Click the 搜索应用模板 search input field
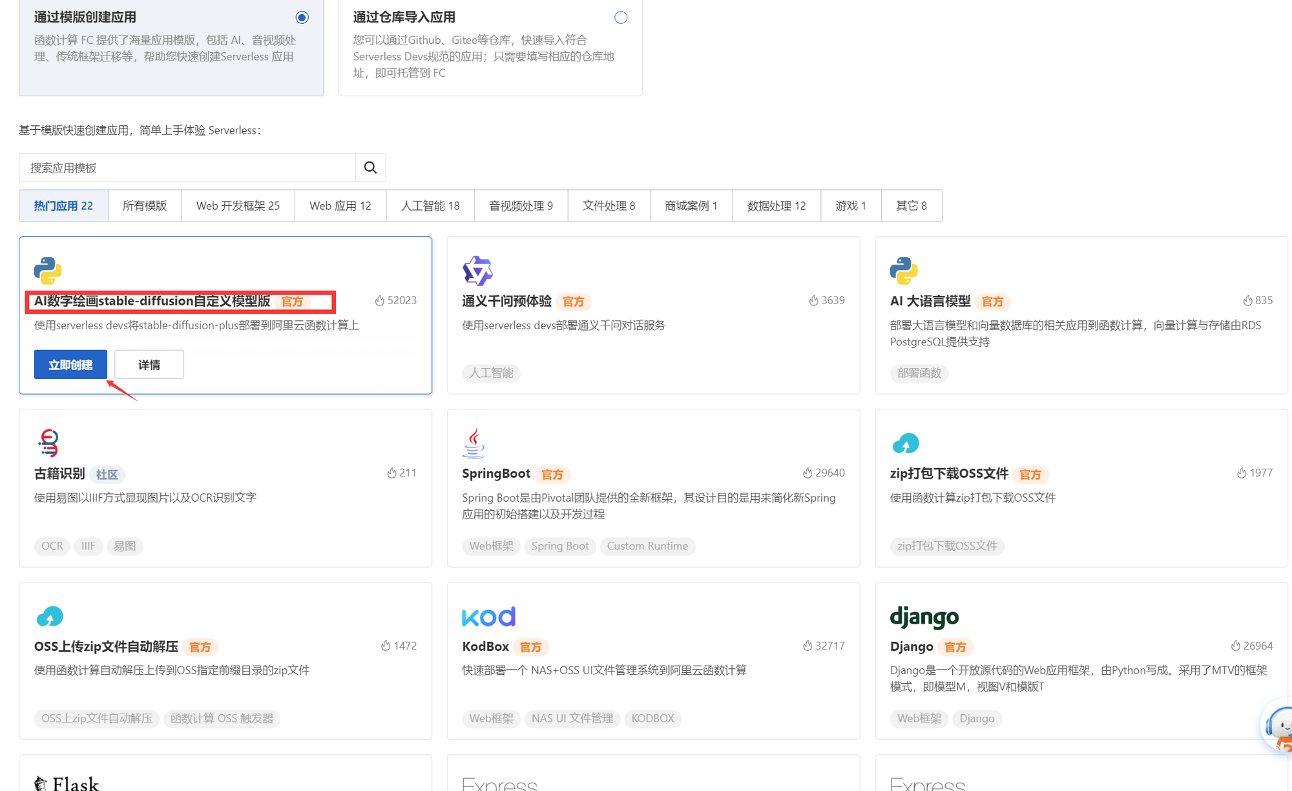This screenshot has height=791, width=1292. (x=187, y=167)
